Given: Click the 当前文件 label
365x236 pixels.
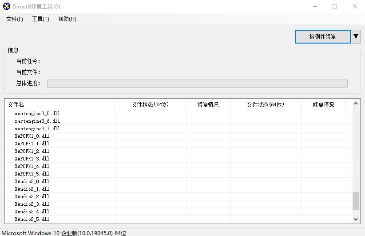Looking at the screenshot, I should pos(28,72).
